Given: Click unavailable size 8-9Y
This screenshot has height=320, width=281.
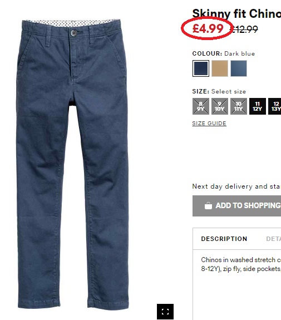Looking at the screenshot, I should 201,106.
